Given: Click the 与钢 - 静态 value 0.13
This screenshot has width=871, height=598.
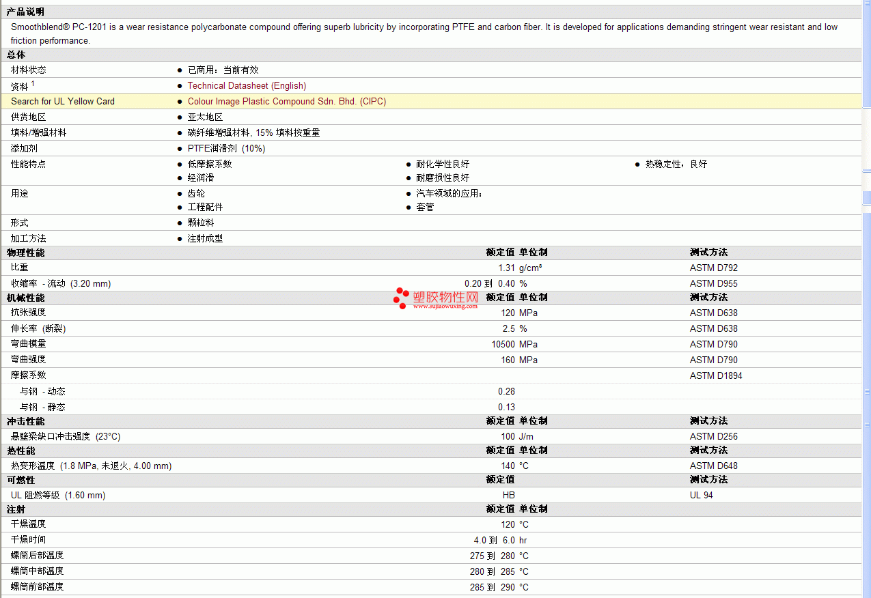Looking at the screenshot, I should [506, 407].
